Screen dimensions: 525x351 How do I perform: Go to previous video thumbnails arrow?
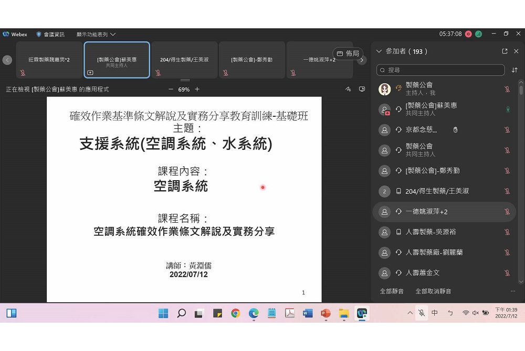(x=7, y=60)
